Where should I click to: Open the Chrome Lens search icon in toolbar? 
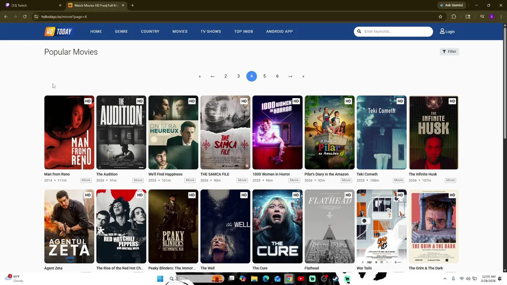point(468,17)
